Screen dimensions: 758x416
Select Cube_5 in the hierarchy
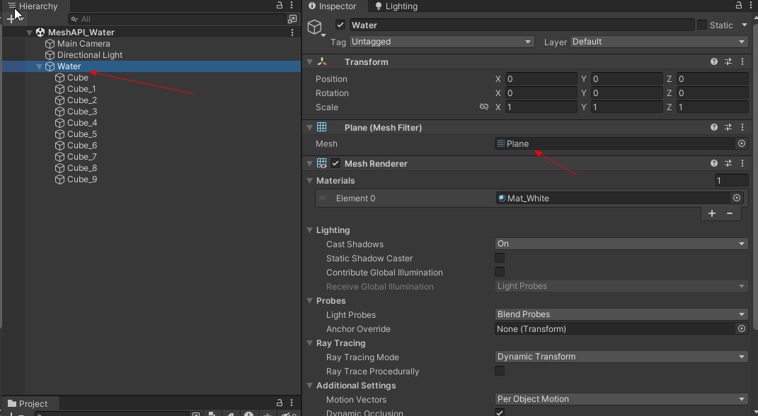81,134
